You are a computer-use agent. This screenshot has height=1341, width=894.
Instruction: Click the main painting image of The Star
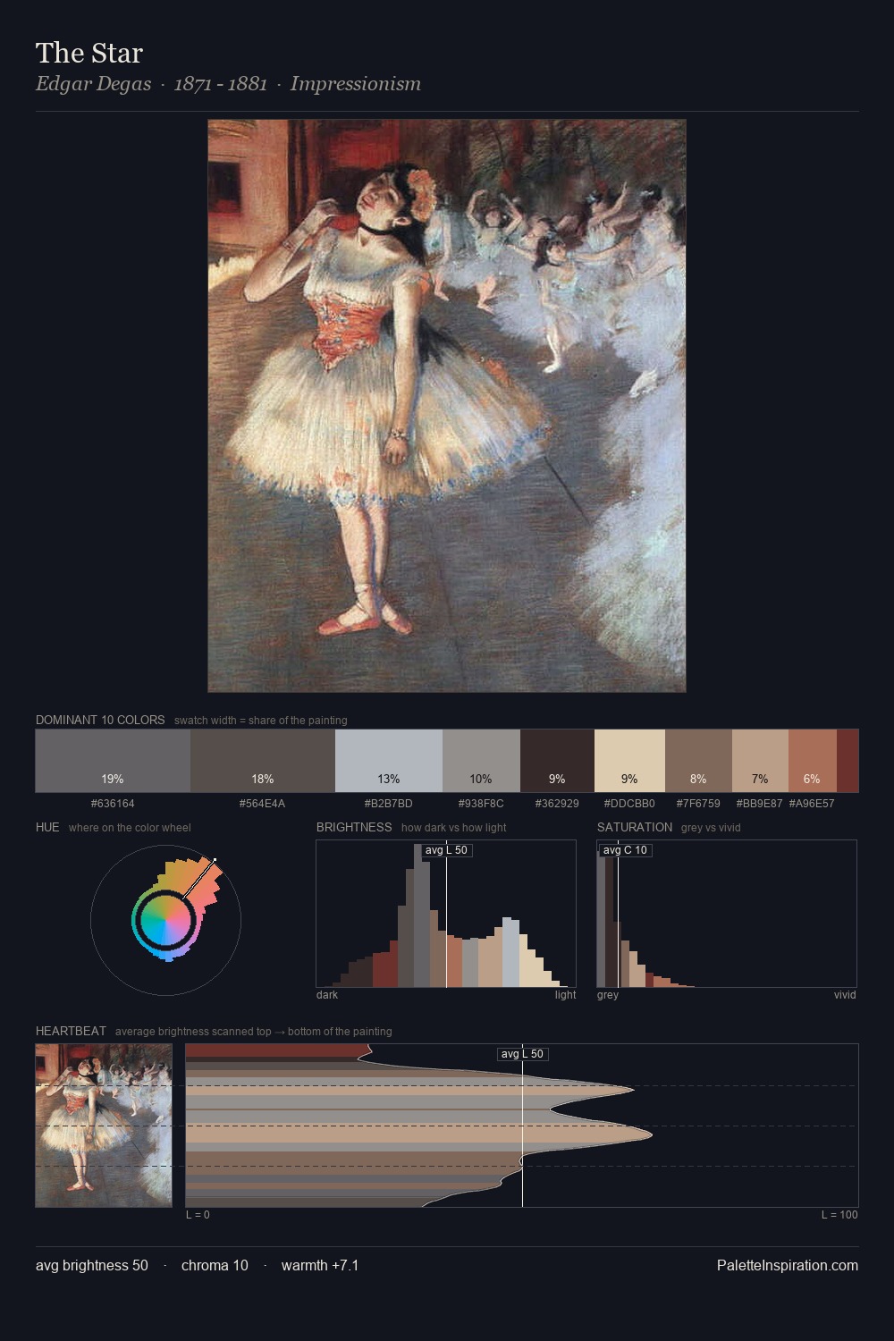pyautogui.click(x=447, y=406)
